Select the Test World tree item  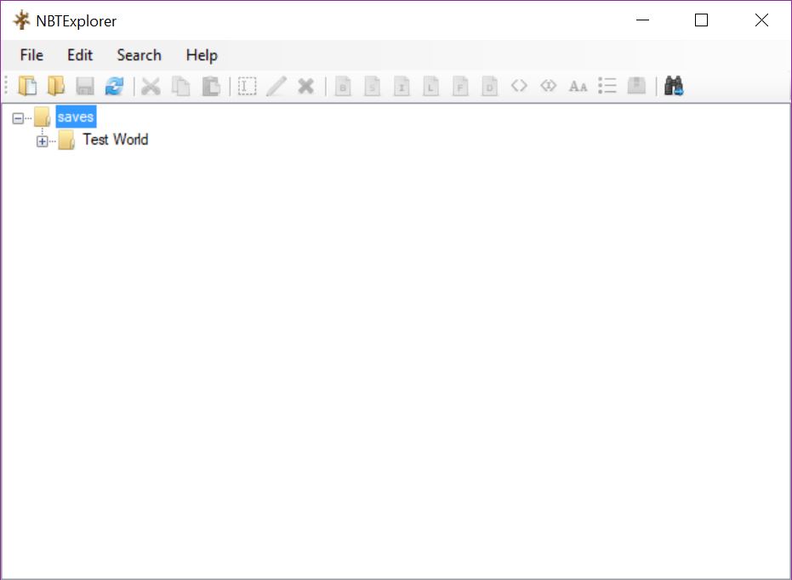coord(115,139)
